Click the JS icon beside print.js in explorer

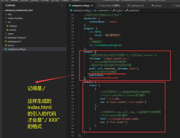pos(7,30)
